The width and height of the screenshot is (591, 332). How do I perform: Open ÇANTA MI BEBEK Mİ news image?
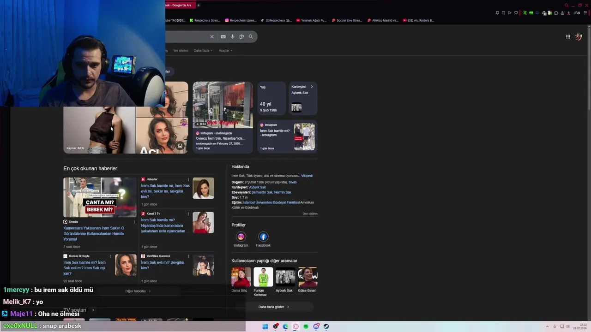click(100, 197)
